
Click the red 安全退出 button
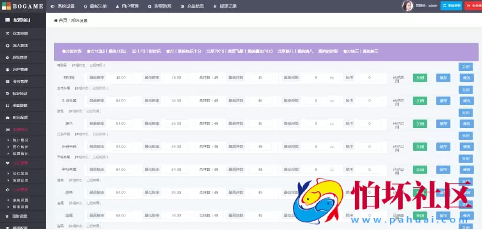point(474,6)
